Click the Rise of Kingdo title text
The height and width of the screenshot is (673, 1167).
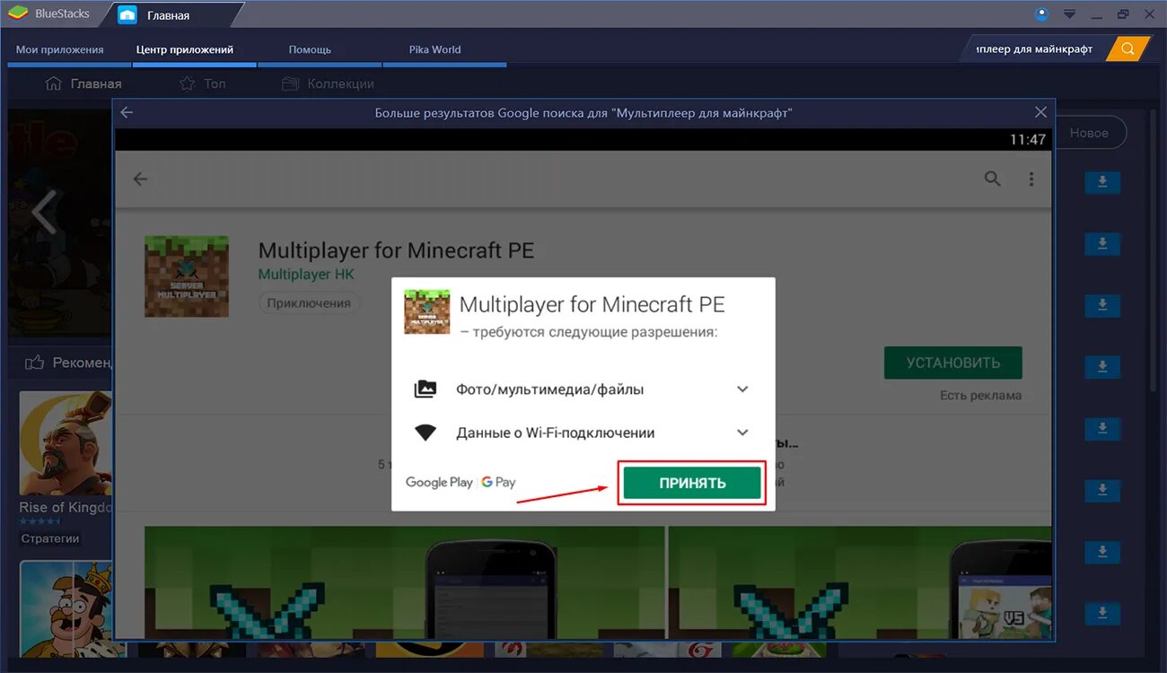[66, 507]
